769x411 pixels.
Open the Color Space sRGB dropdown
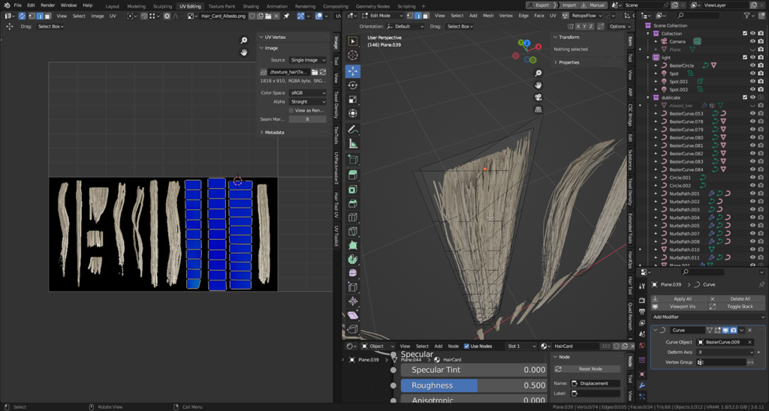tap(308, 93)
